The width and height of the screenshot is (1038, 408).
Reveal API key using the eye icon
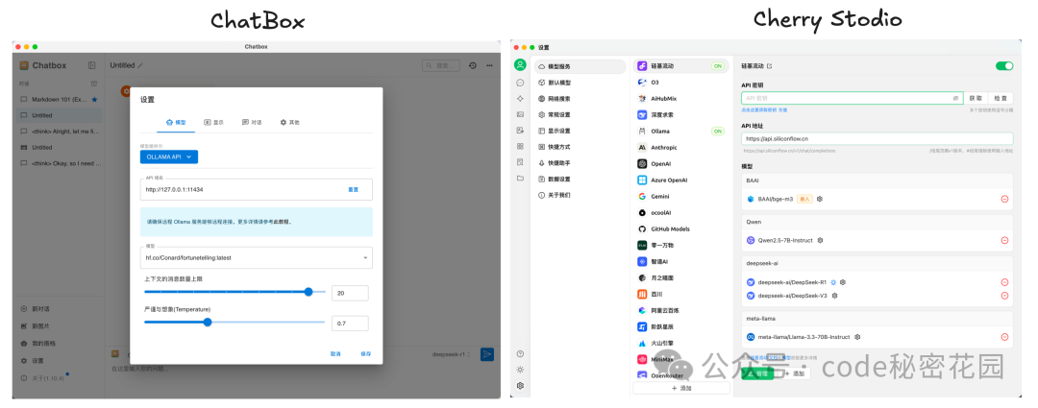tap(955, 98)
